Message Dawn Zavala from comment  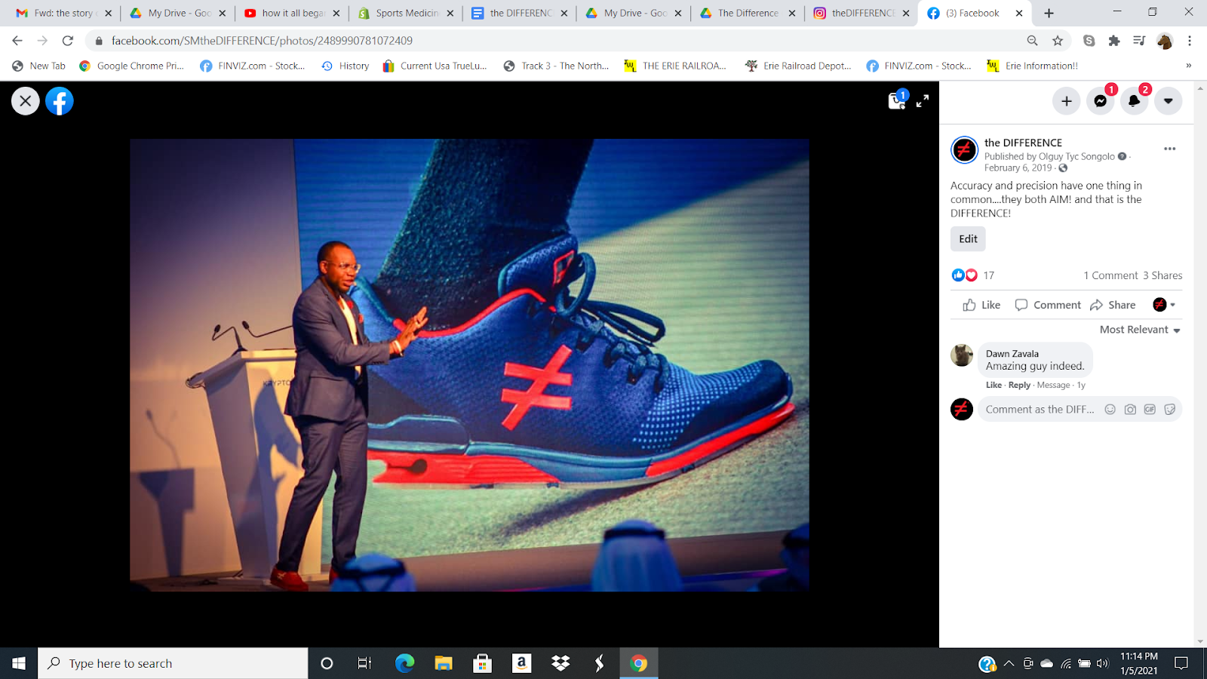pos(1053,385)
